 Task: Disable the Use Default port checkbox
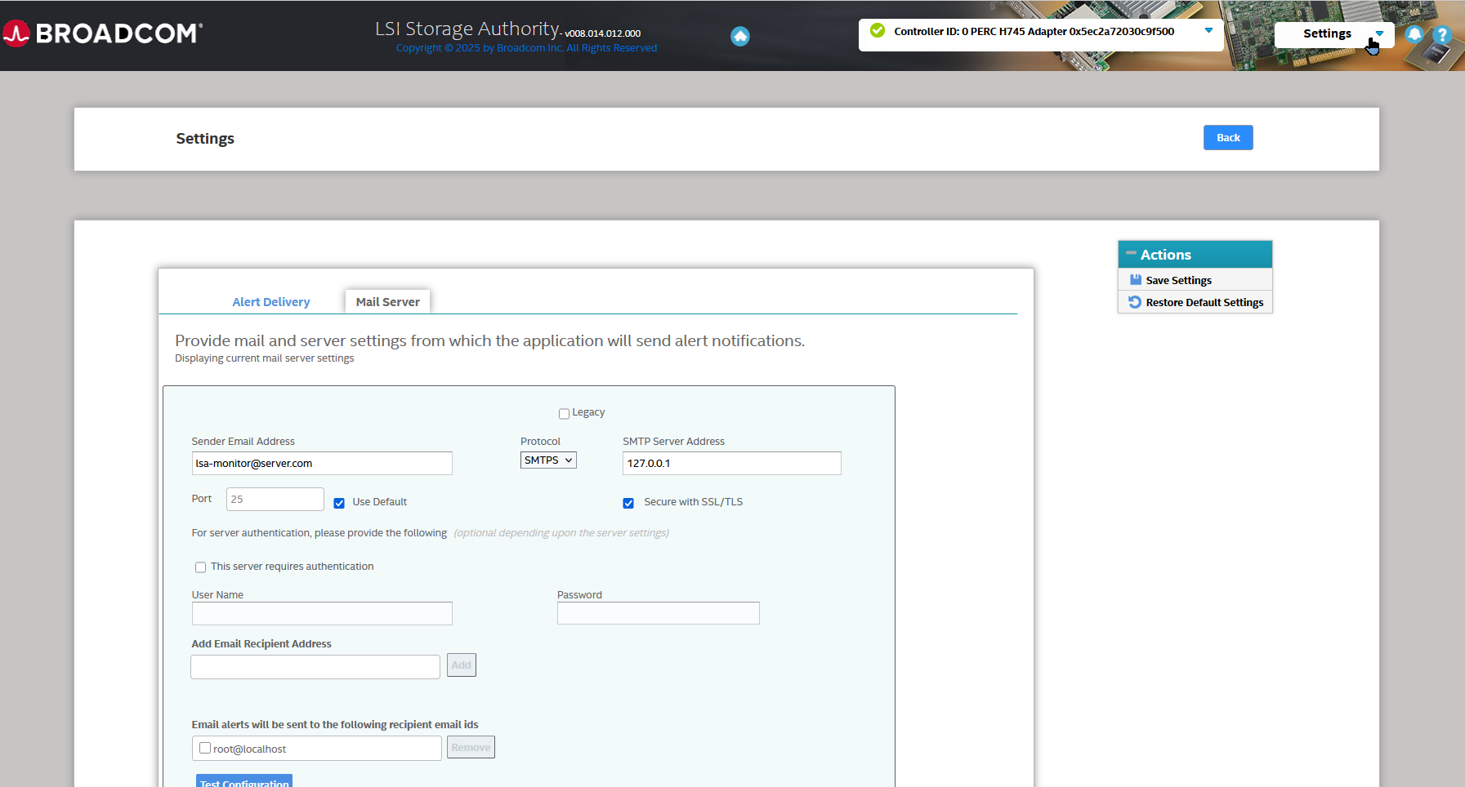click(x=339, y=503)
